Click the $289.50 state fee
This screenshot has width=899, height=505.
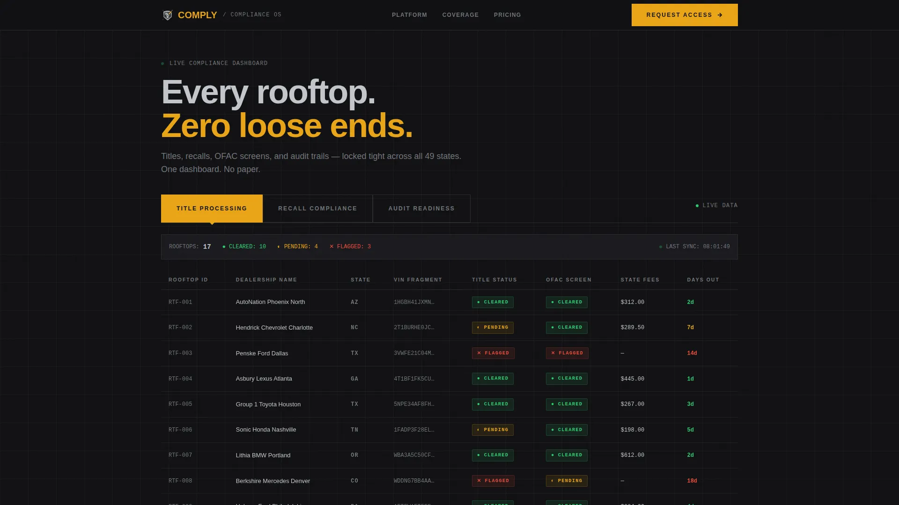point(633,327)
